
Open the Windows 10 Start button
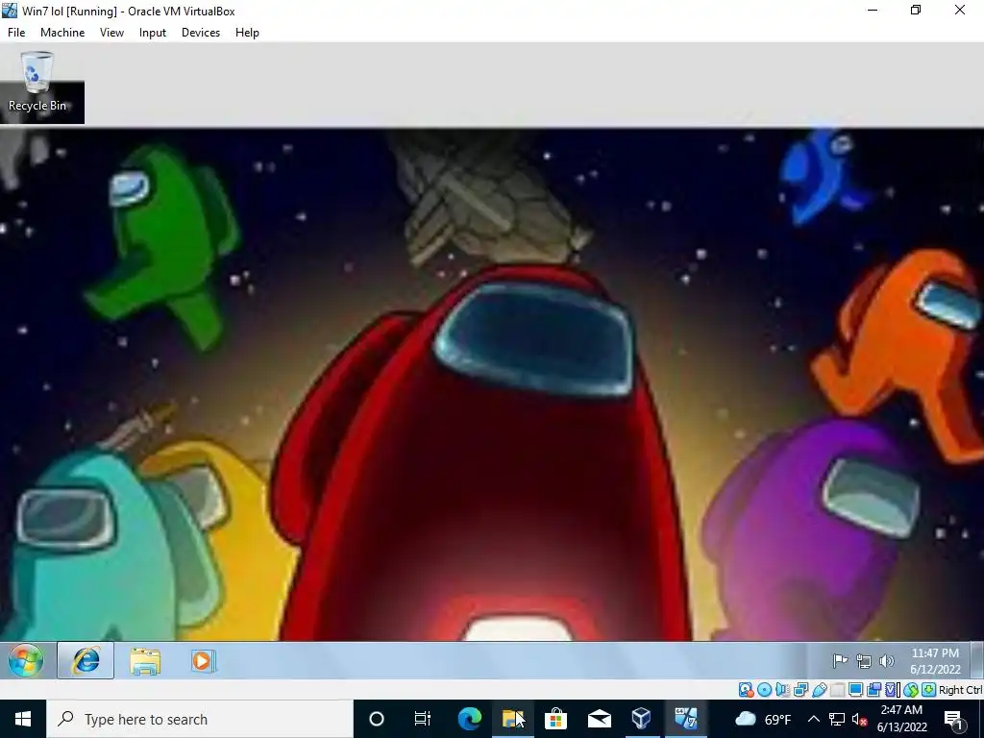[23, 719]
